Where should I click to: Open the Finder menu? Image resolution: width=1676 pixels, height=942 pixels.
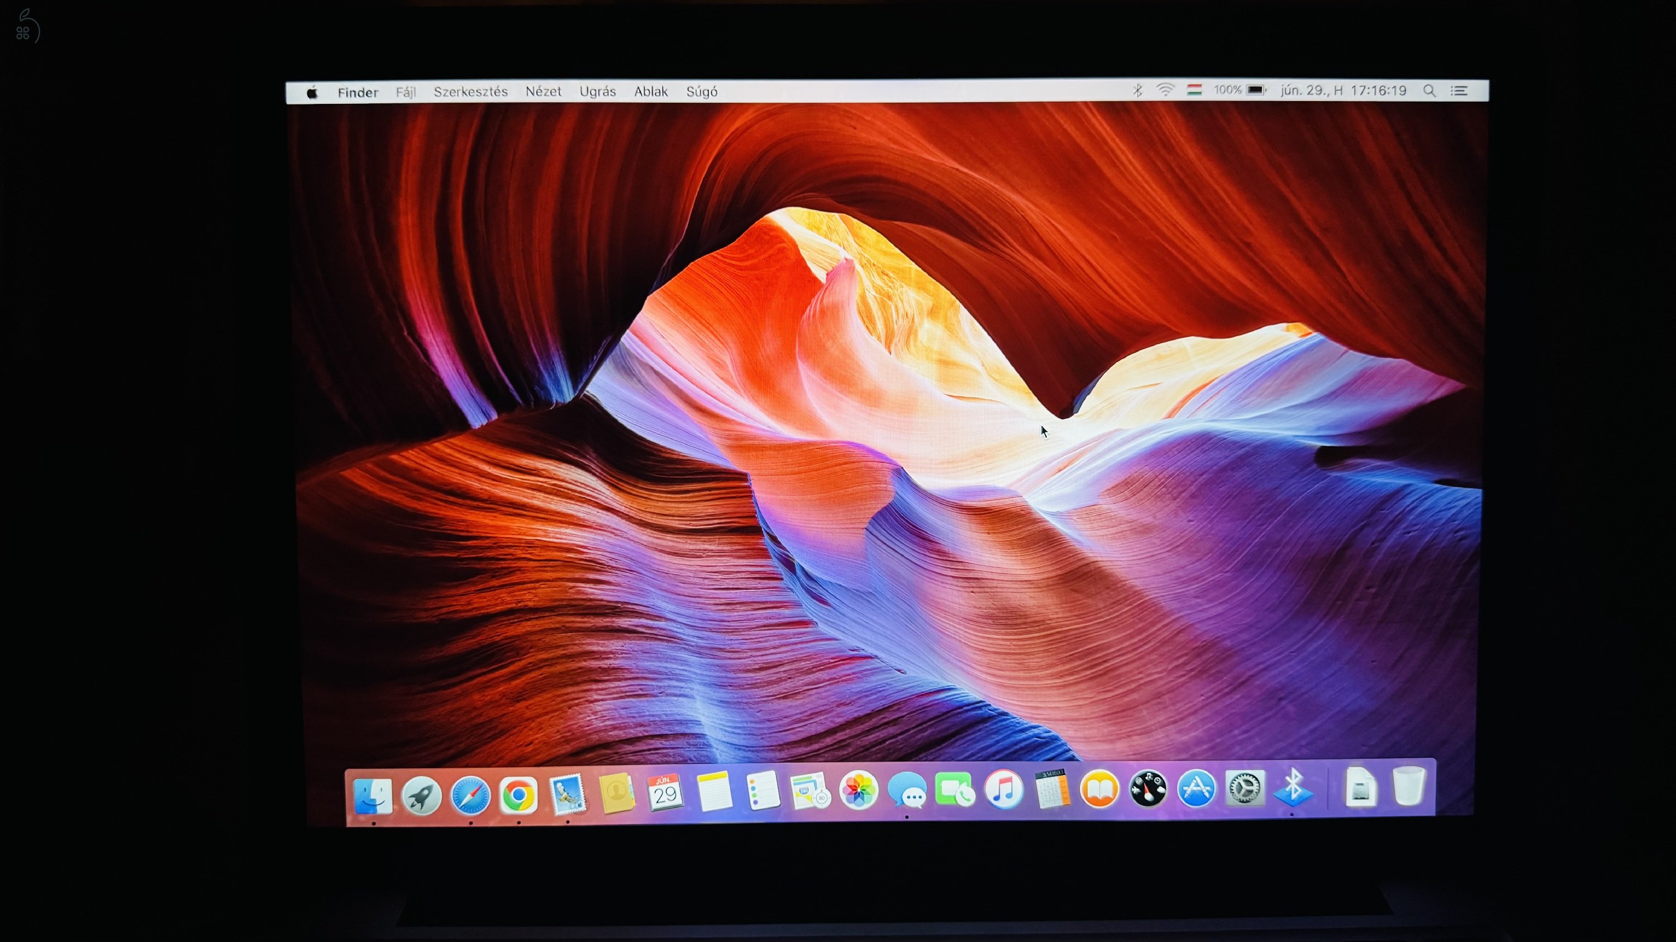coord(358,92)
